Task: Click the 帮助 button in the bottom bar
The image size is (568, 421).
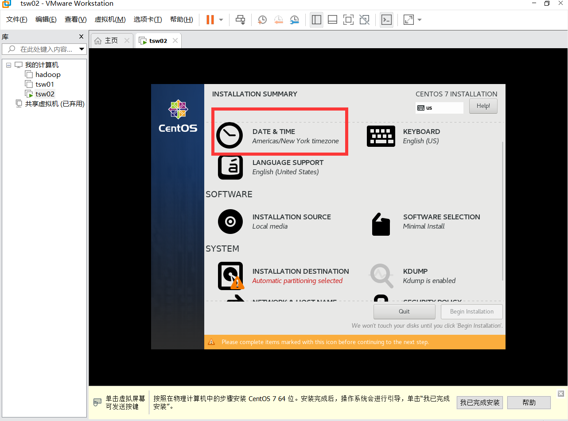Action: [529, 402]
